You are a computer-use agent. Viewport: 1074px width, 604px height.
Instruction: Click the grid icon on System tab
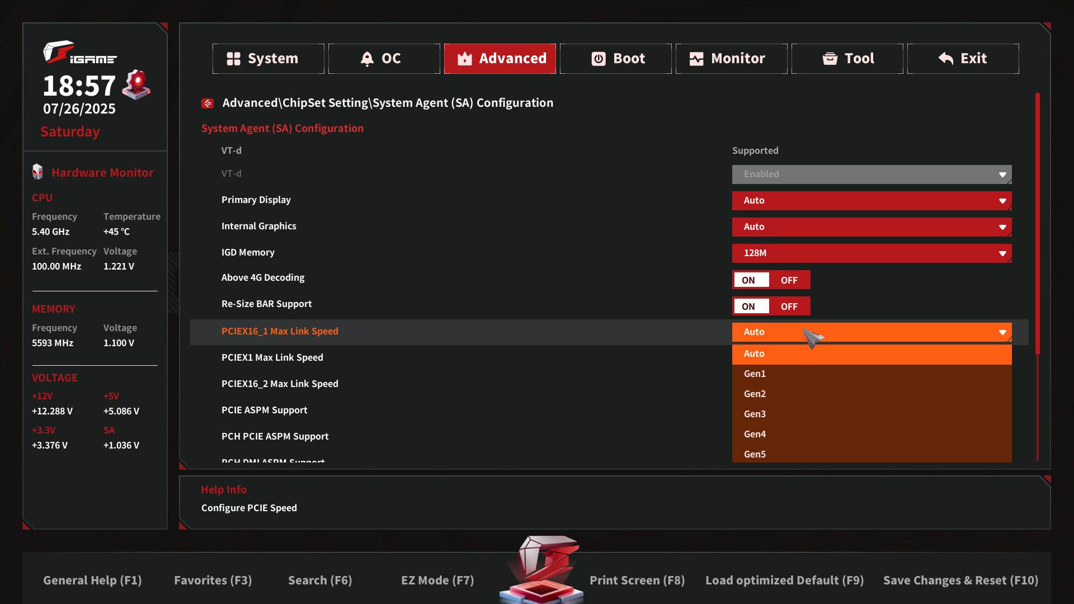(233, 59)
